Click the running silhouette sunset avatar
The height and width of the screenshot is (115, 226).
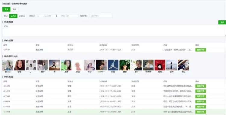pyautogui.click(x=55, y=65)
